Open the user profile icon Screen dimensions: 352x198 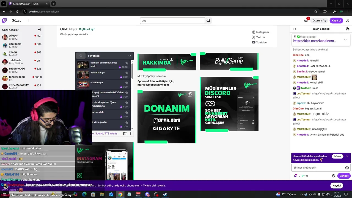pyautogui.click(x=348, y=21)
